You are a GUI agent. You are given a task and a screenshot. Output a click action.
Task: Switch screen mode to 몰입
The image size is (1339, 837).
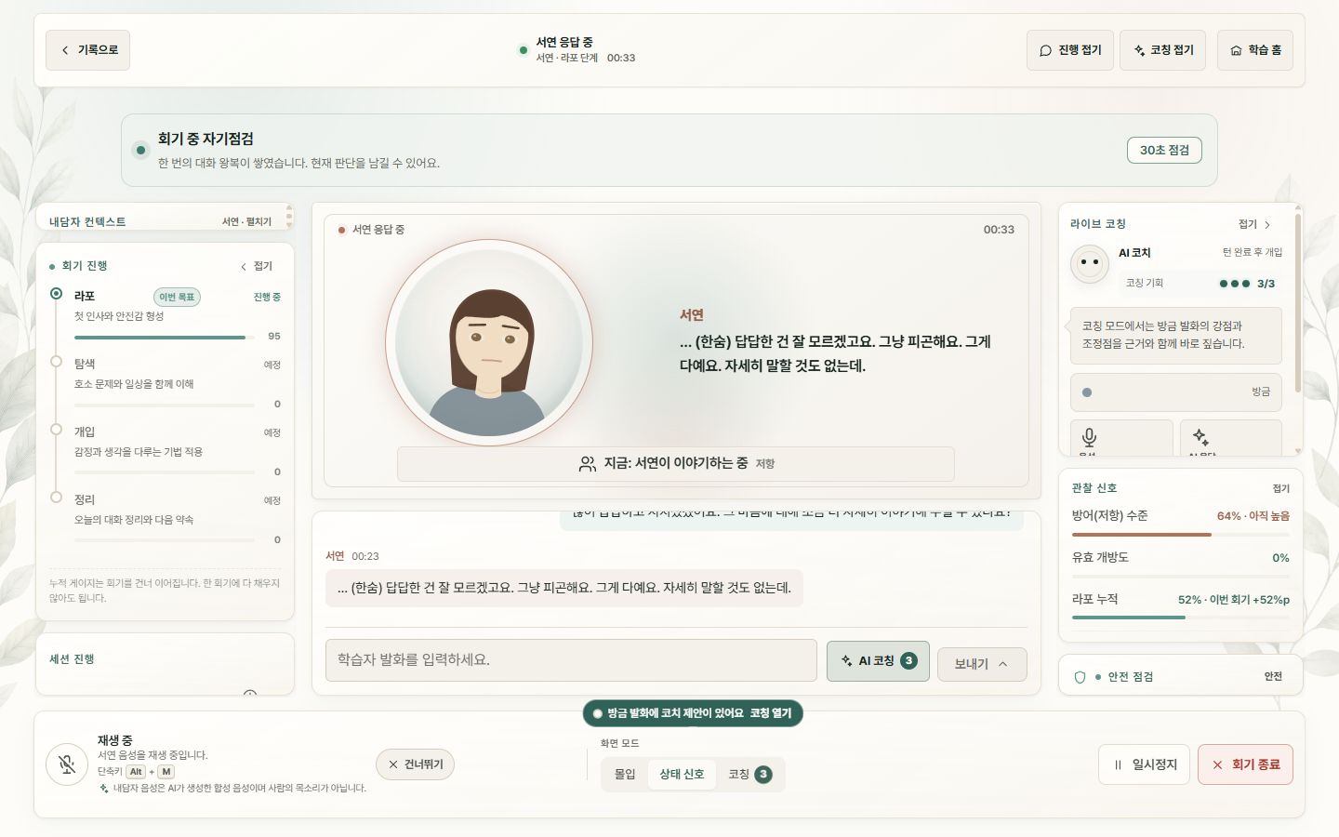pyautogui.click(x=625, y=774)
